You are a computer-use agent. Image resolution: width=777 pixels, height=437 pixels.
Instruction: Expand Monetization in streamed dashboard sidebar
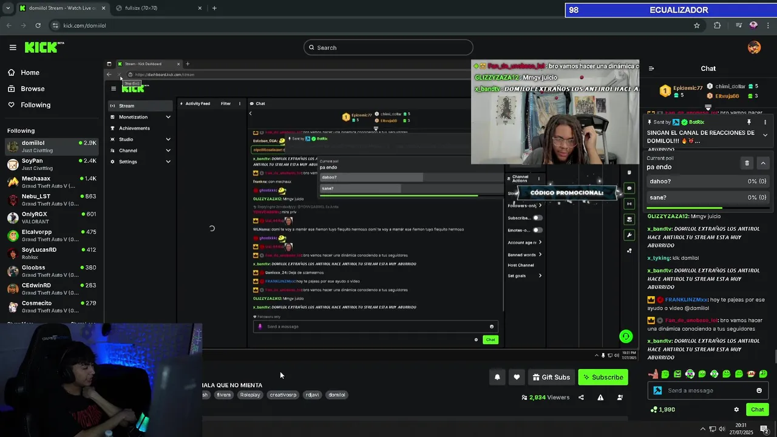pyautogui.click(x=168, y=117)
